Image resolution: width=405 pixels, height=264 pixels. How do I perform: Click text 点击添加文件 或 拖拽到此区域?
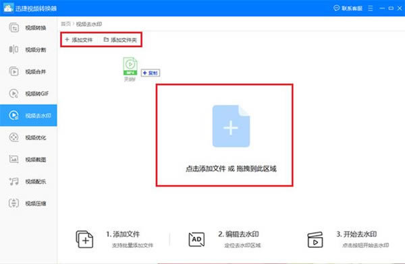point(231,169)
